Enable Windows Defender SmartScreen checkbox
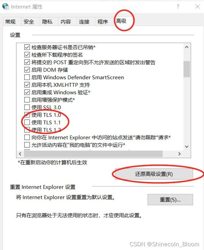This screenshot has width=204, height=250. pyautogui.click(x=27, y=77)
